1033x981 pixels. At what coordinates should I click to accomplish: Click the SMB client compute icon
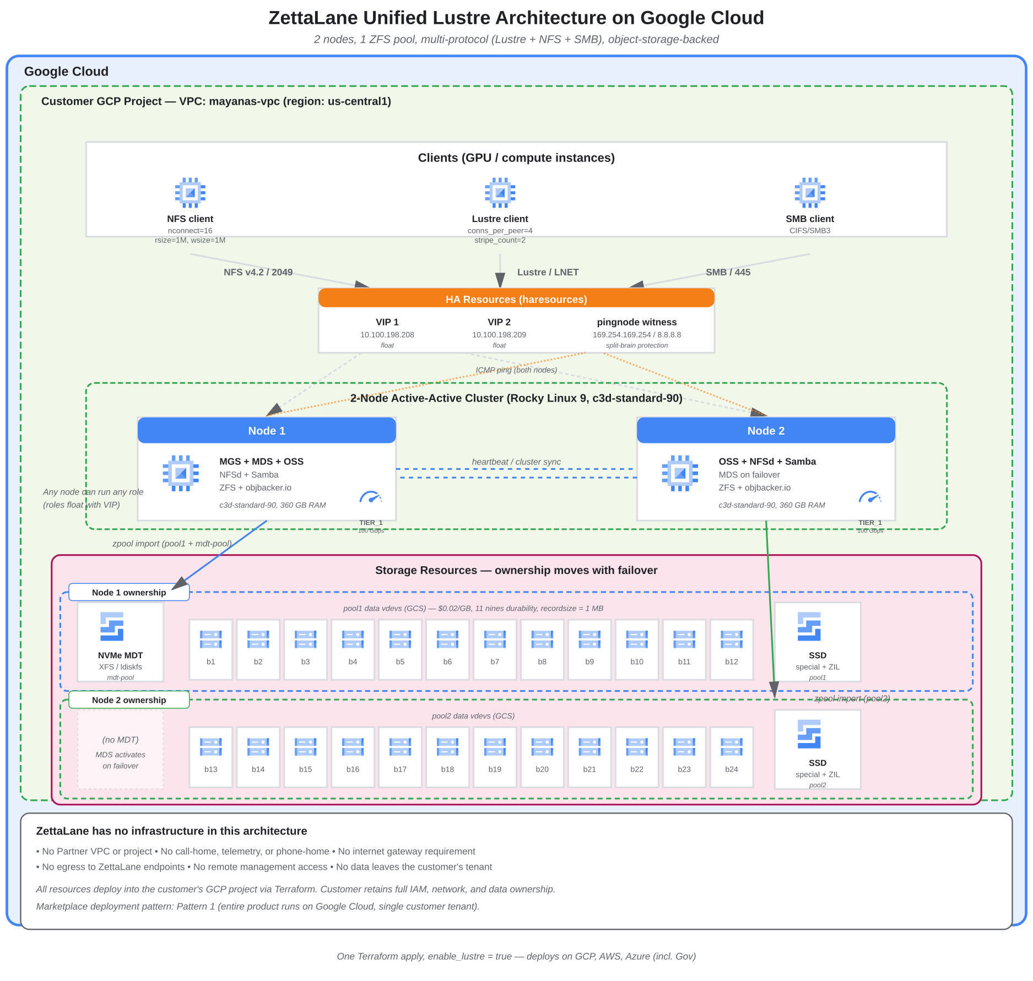point(810,192)
